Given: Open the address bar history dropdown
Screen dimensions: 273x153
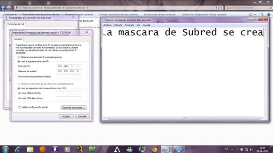Looking at the screenshot, I should (216, 8).
